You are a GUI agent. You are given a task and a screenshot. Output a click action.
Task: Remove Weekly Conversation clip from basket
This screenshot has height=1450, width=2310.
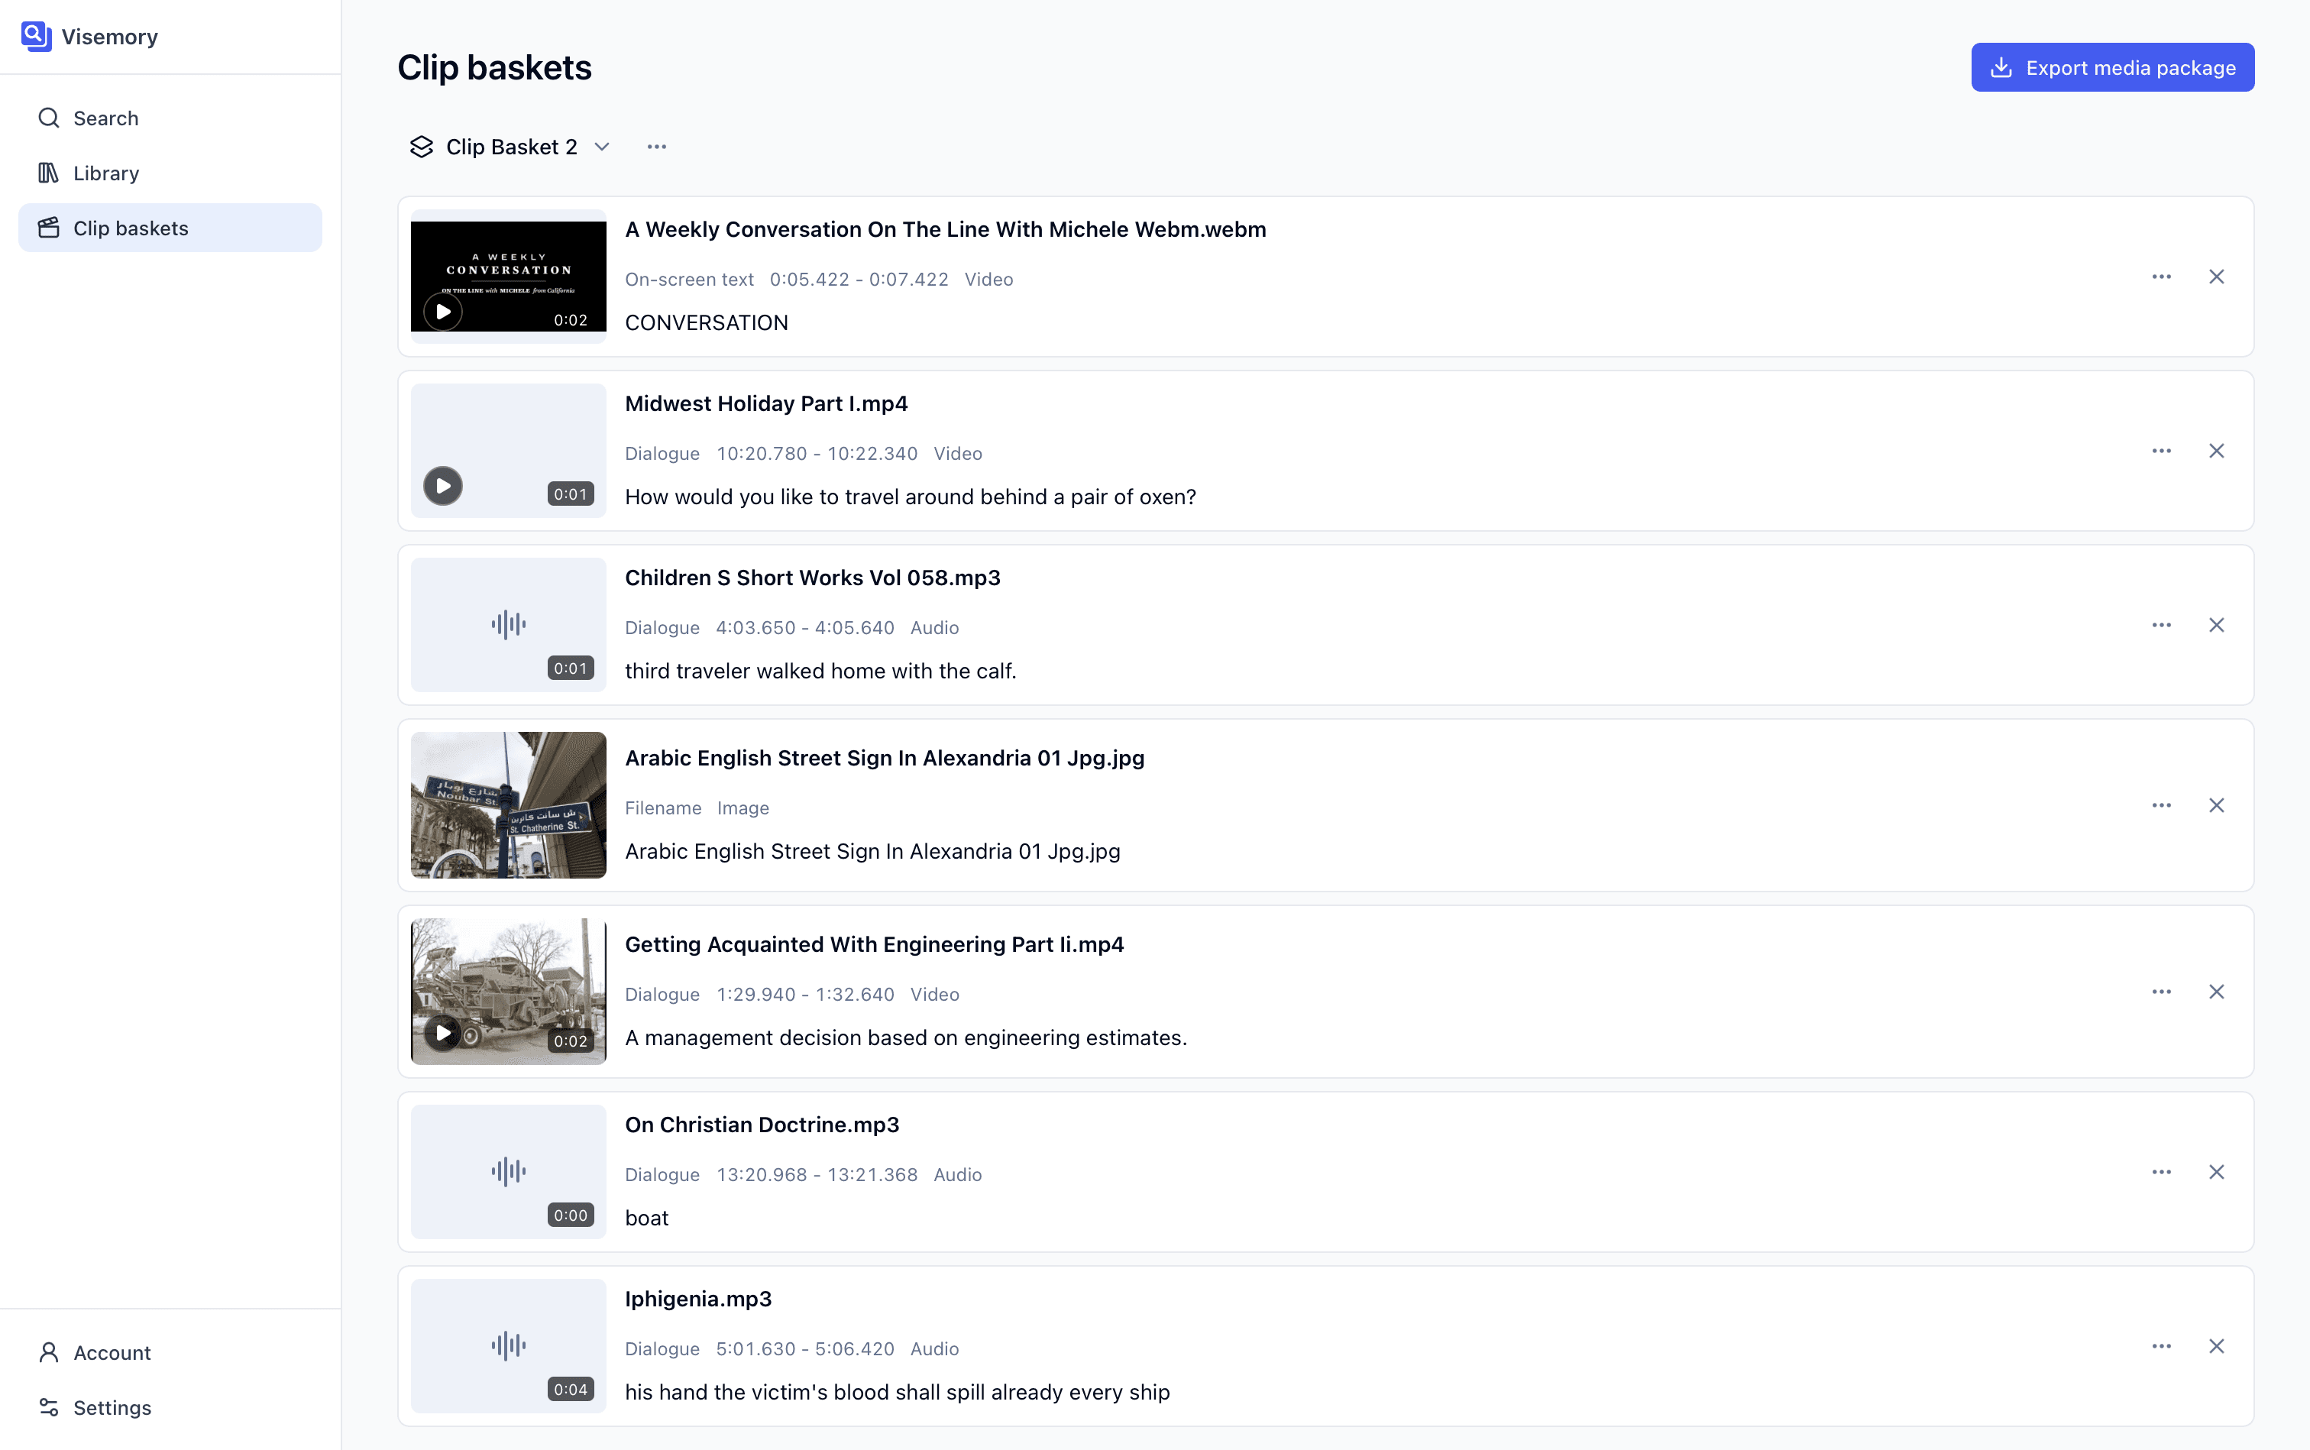pyautogui.click(x=2216, y=277)
